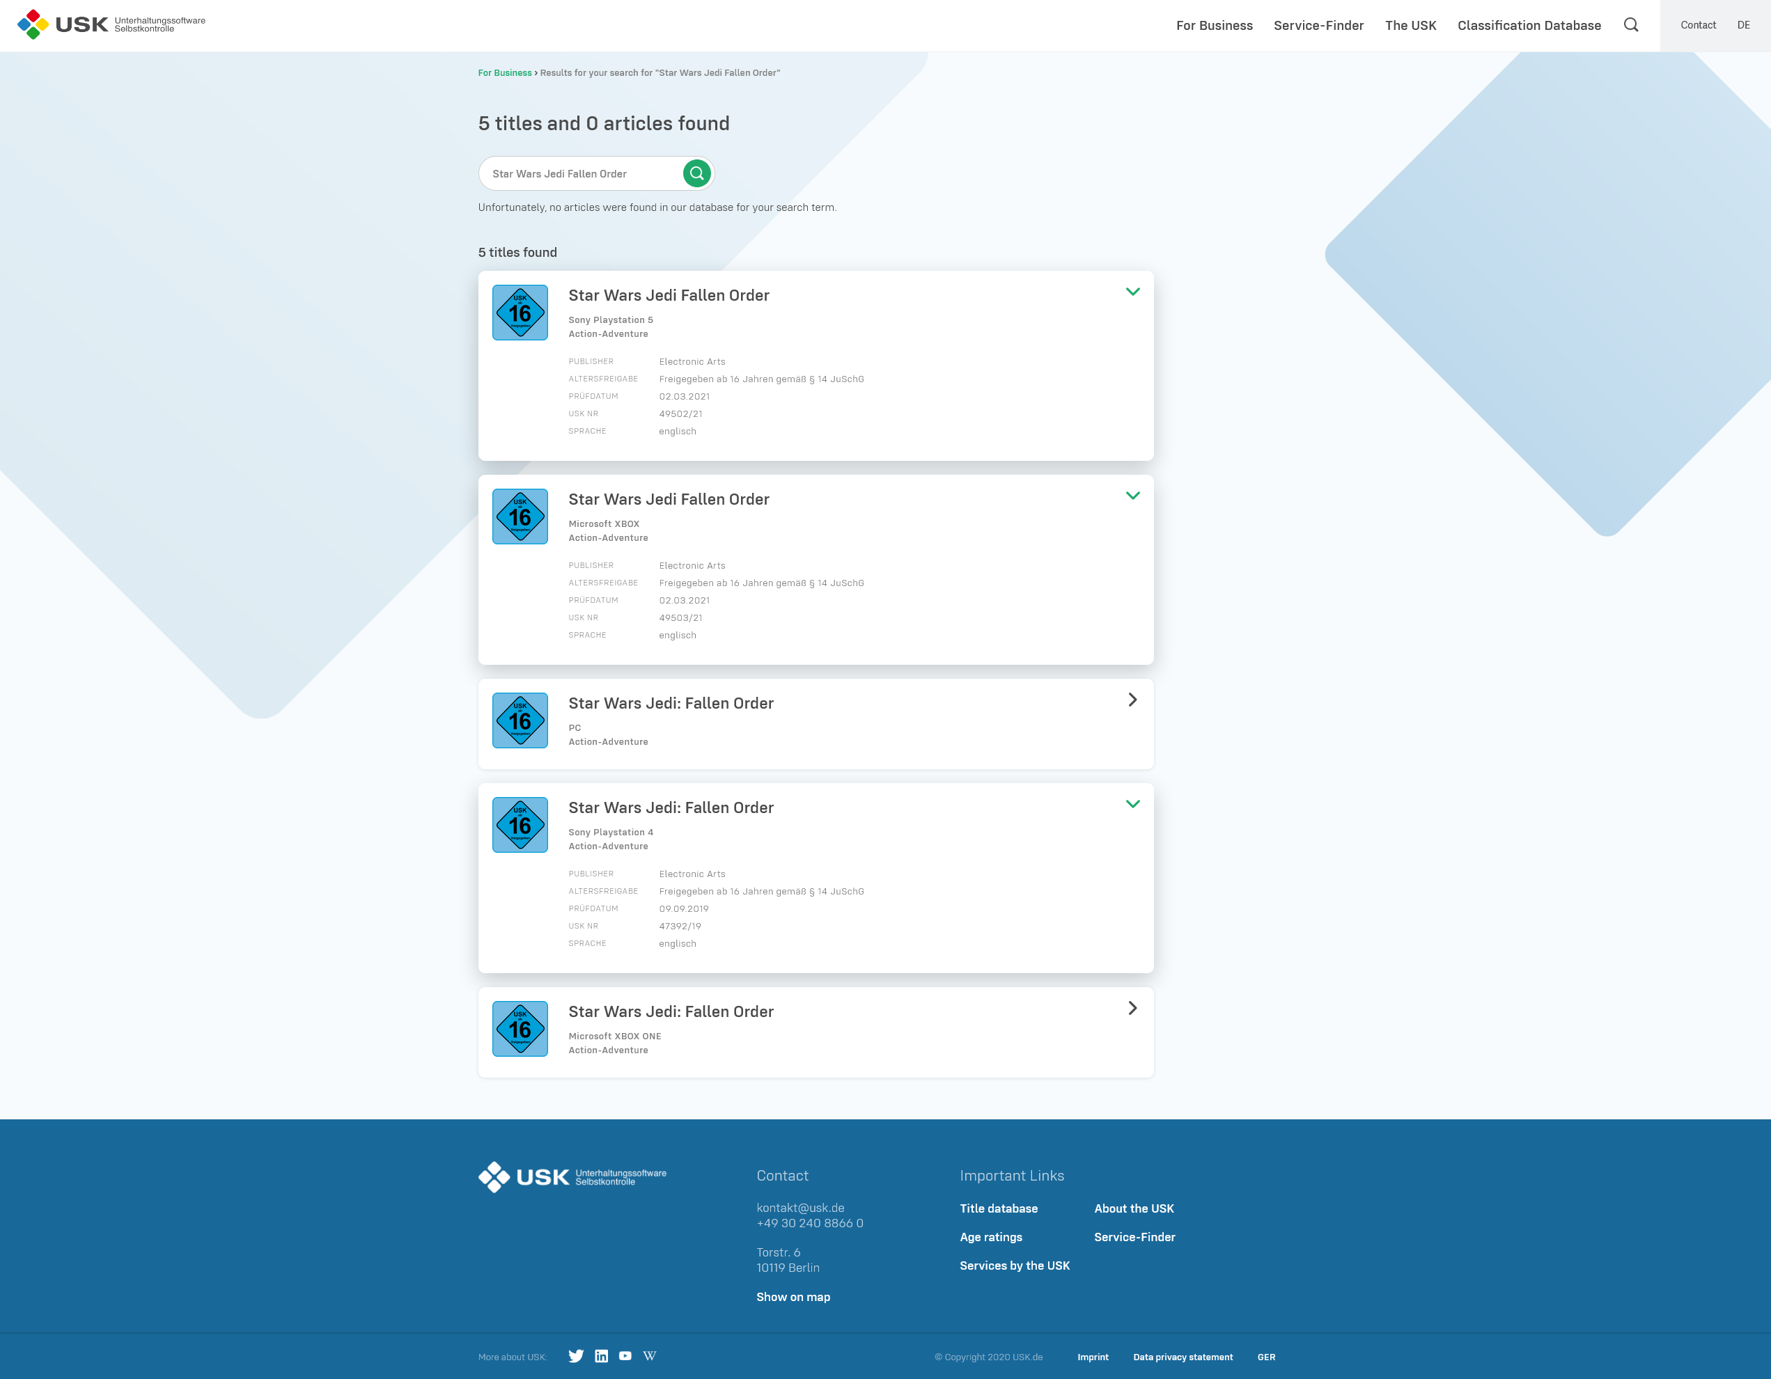Screen dimensions: 1771x1379
Task: Collapse the Sony Playstation 5 result card
Action: pyautogui.click(x=1133, y=292)
